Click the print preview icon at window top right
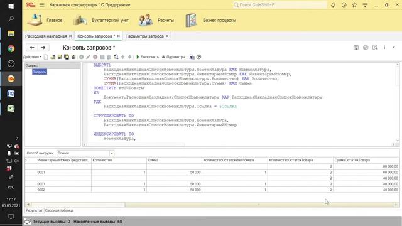This screenshot has height=226, width=402. 375,48
